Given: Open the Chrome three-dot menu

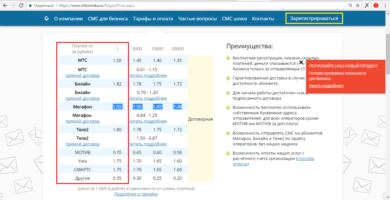Looking at the screenshot, I should pos(385,5).
